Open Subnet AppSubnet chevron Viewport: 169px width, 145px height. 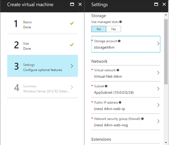point(158,89)
